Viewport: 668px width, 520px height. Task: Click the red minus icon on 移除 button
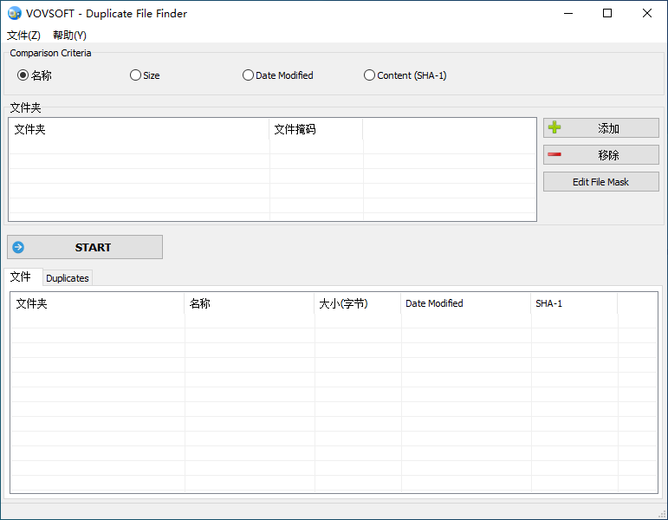tap(555, 155)
